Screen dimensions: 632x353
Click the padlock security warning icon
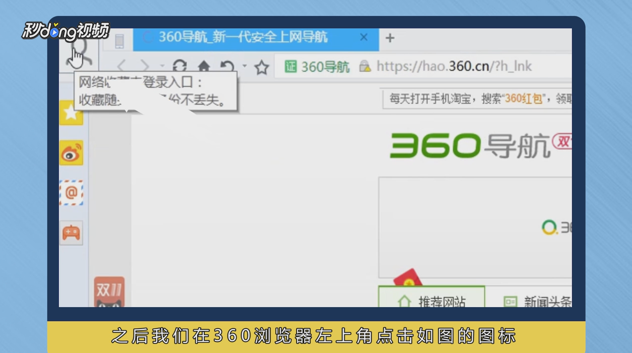click(365, 66)
